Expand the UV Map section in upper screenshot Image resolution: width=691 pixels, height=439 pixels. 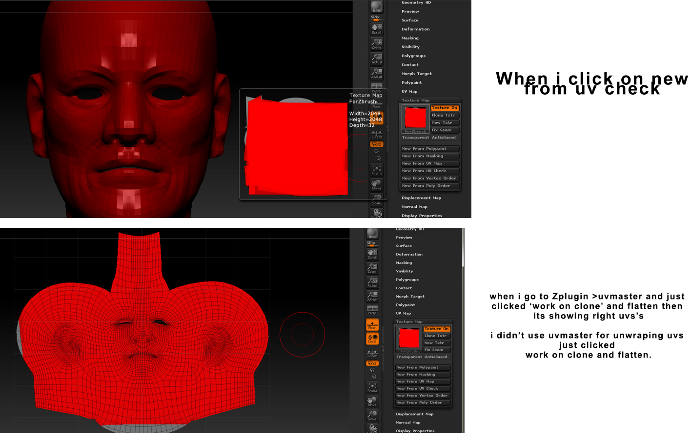[x=409, y=92]
